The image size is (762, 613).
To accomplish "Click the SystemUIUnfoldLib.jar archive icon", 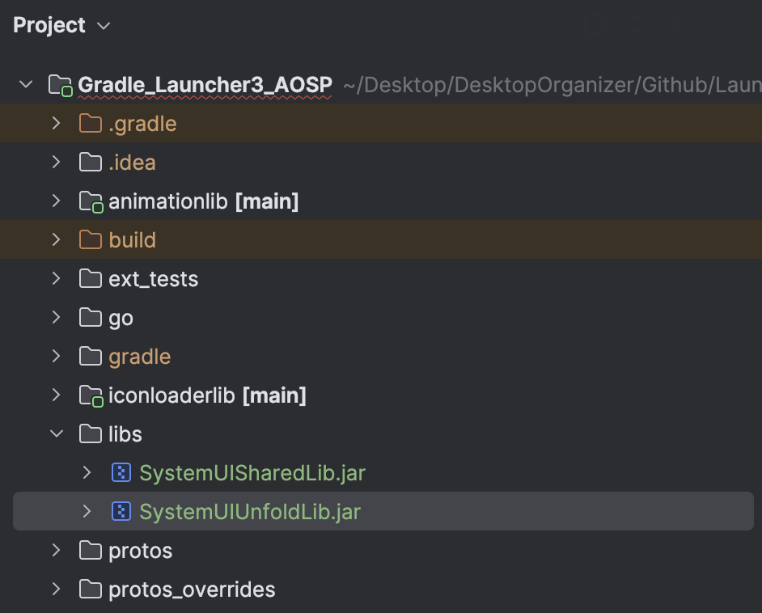I will 121,511.
